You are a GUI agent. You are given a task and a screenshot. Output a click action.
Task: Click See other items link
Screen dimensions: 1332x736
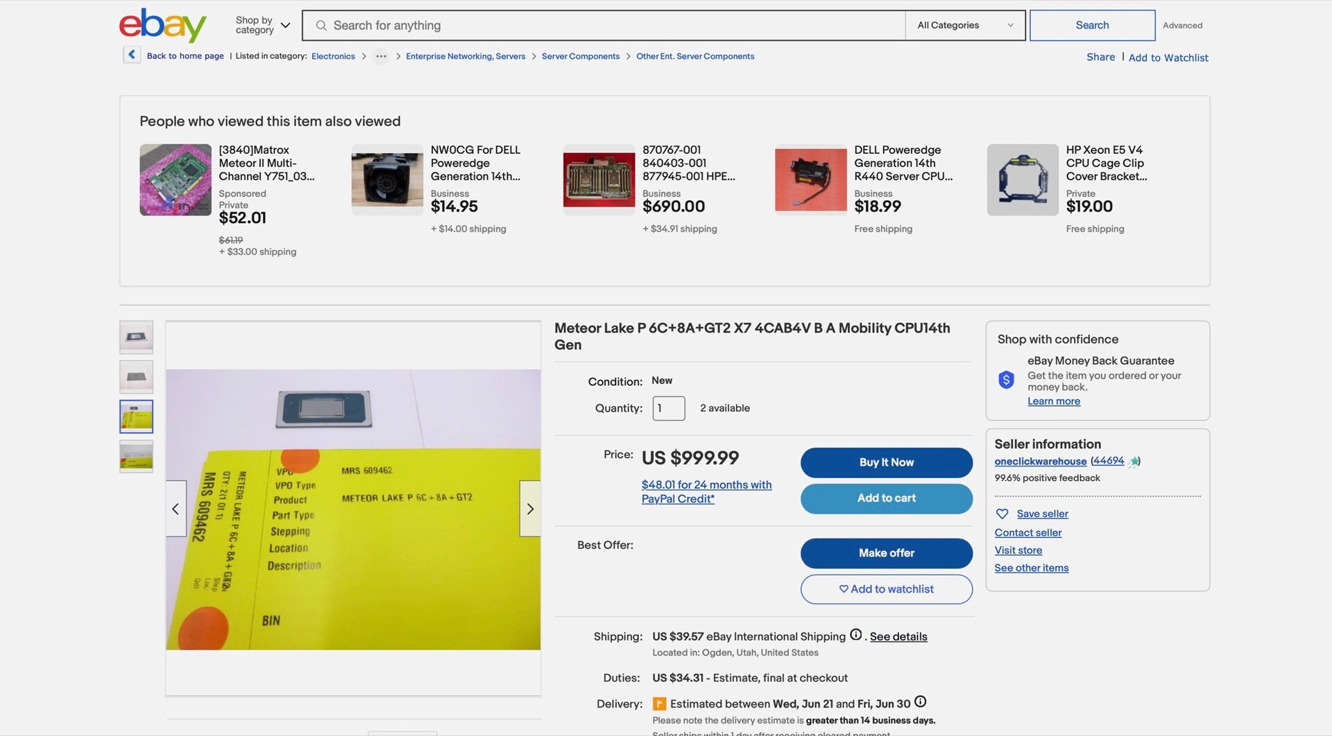(x=1032, y=568)
